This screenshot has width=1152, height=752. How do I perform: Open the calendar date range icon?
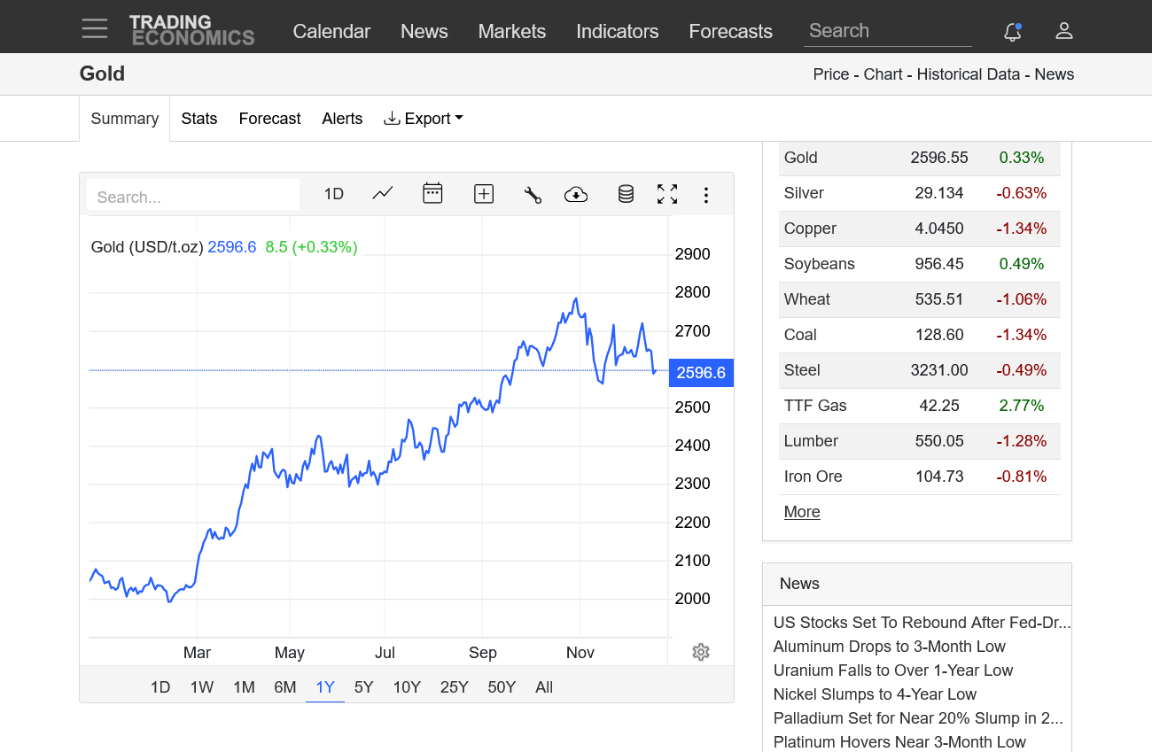(432, 194)
